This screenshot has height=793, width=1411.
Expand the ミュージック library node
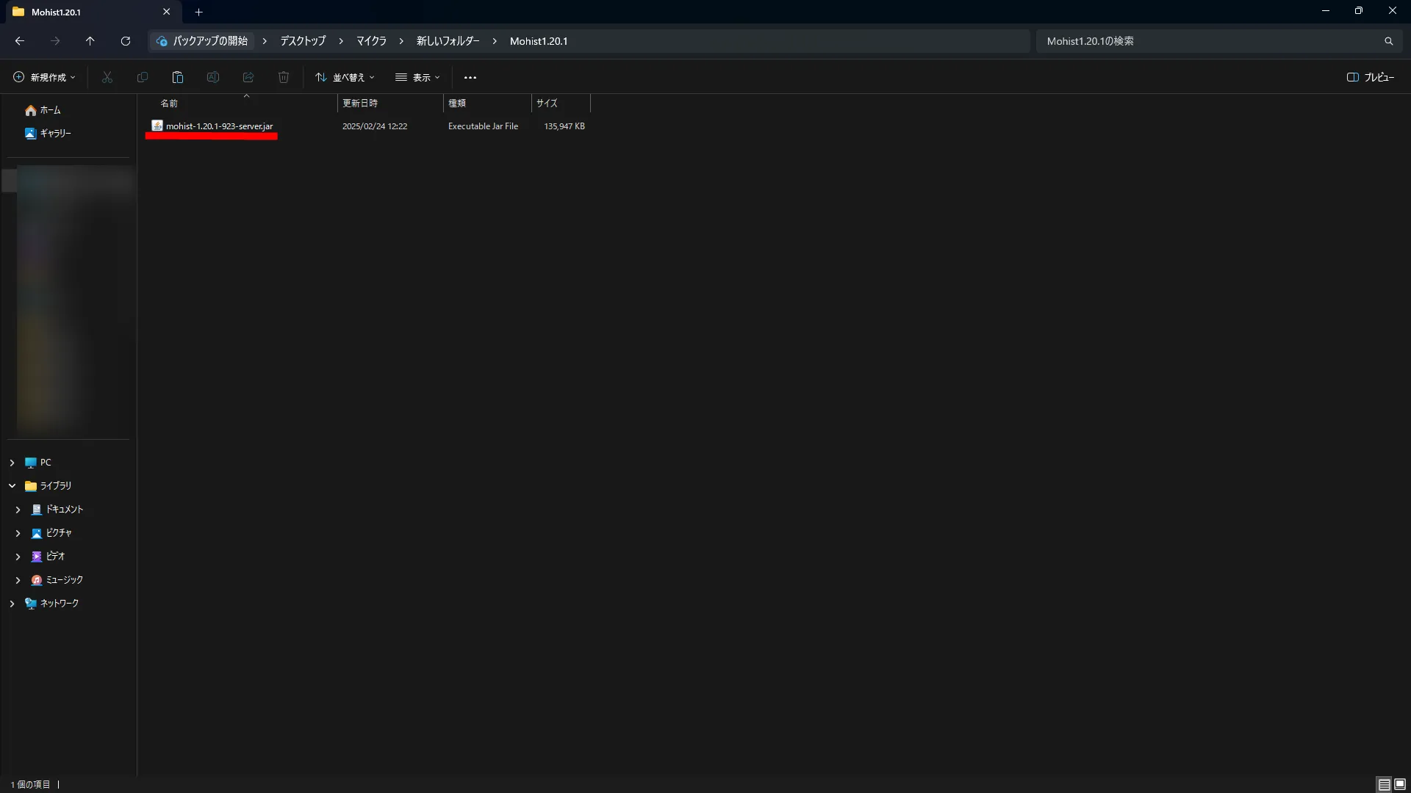(18, 580)
